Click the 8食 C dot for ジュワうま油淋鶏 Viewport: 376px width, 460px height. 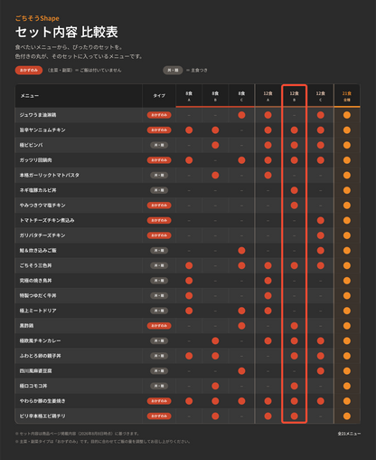[x=241, y=115]
